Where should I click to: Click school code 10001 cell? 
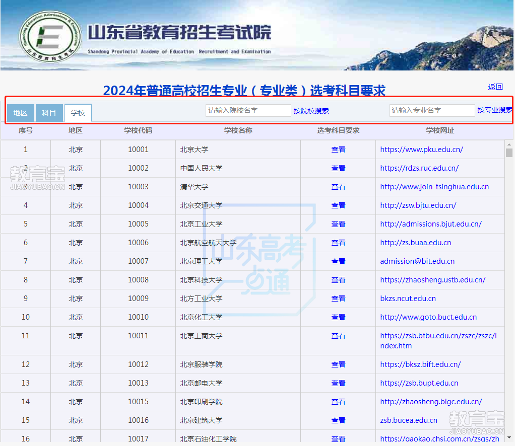[x=138, y=150]
